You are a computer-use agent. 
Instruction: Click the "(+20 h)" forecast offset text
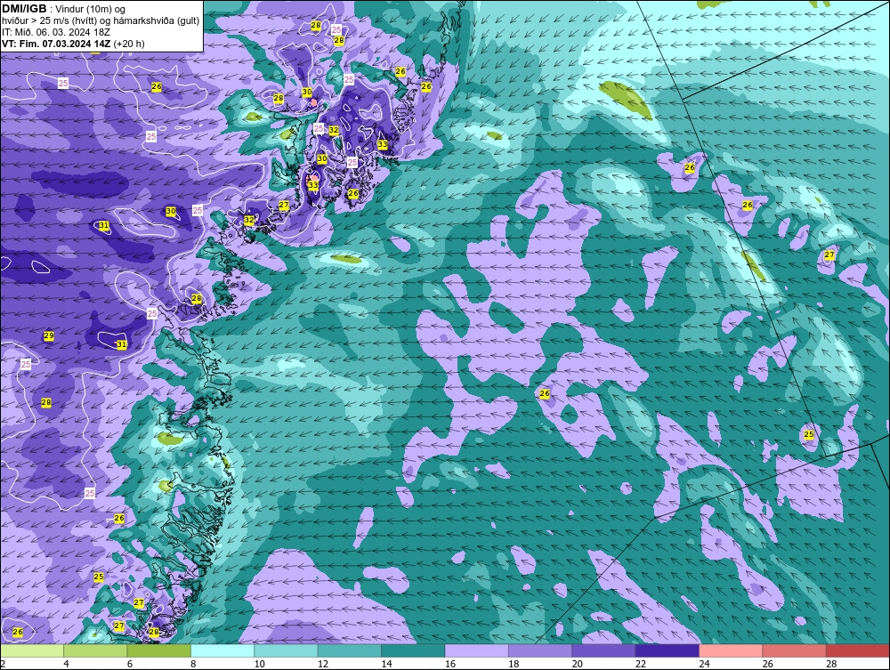click(129, 44)
